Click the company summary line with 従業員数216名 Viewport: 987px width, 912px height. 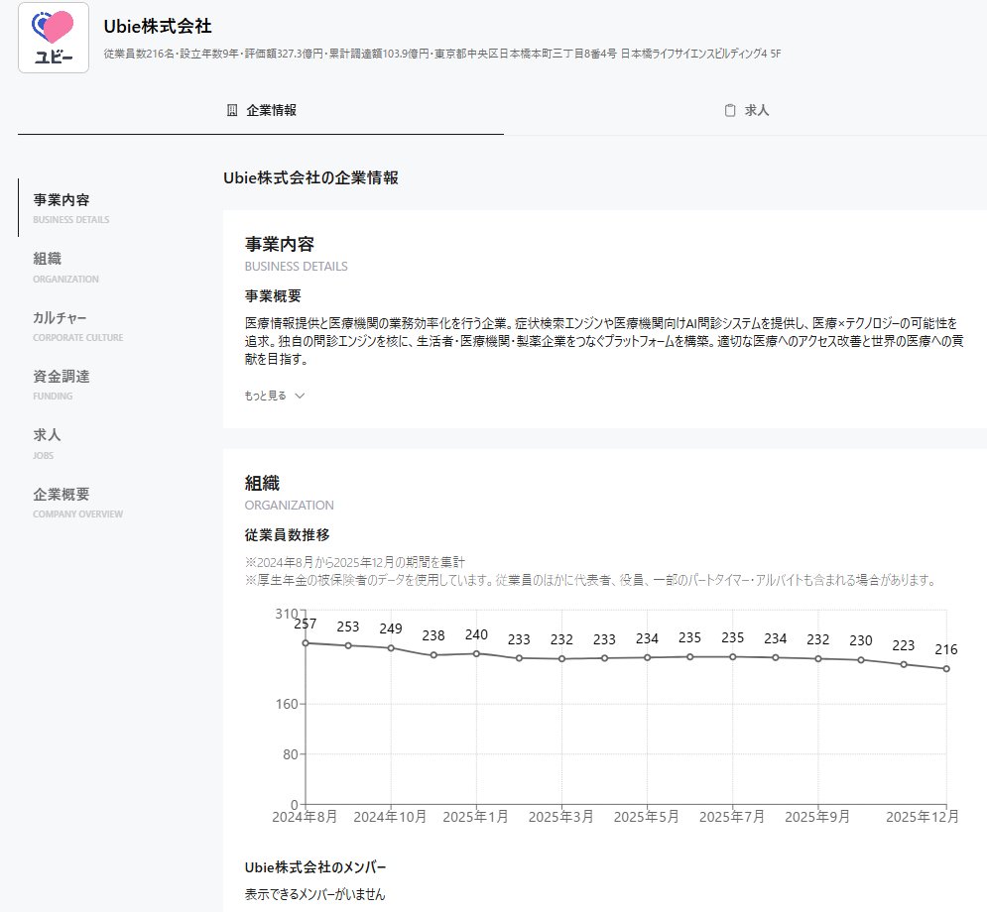tap(441, 55)
